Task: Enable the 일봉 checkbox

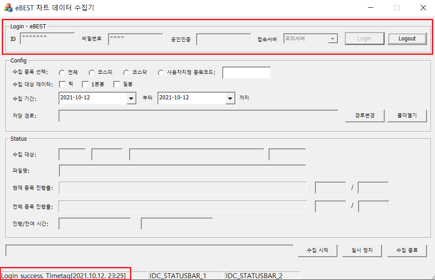Action: 117,84
